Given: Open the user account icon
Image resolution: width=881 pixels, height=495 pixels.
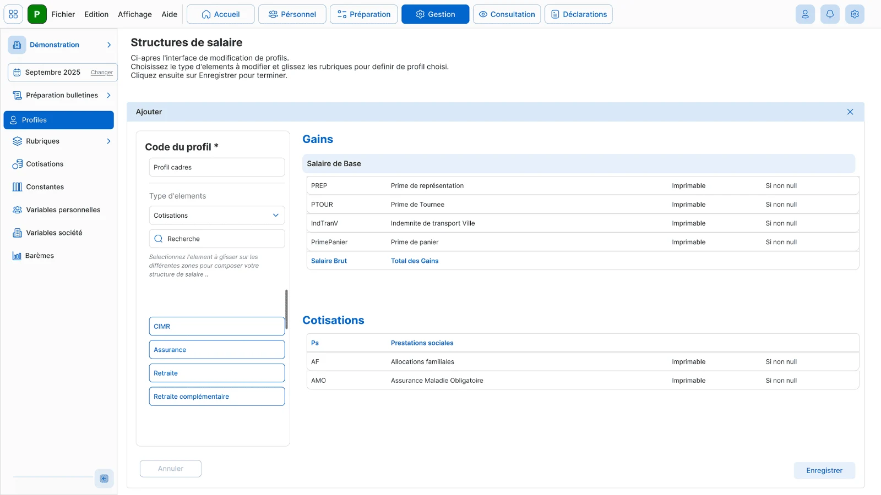Looking at the screenshot, I should point(805,14).
